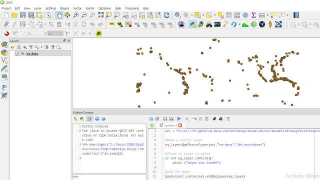Viewport: 320px width, 180px height.
Task: Open the Processing menu
Action: (x=132, y=8)
